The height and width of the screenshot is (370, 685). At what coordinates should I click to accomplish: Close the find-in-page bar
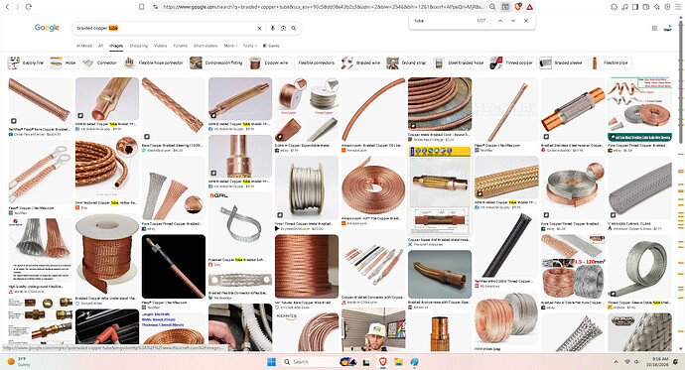(526, 21)
